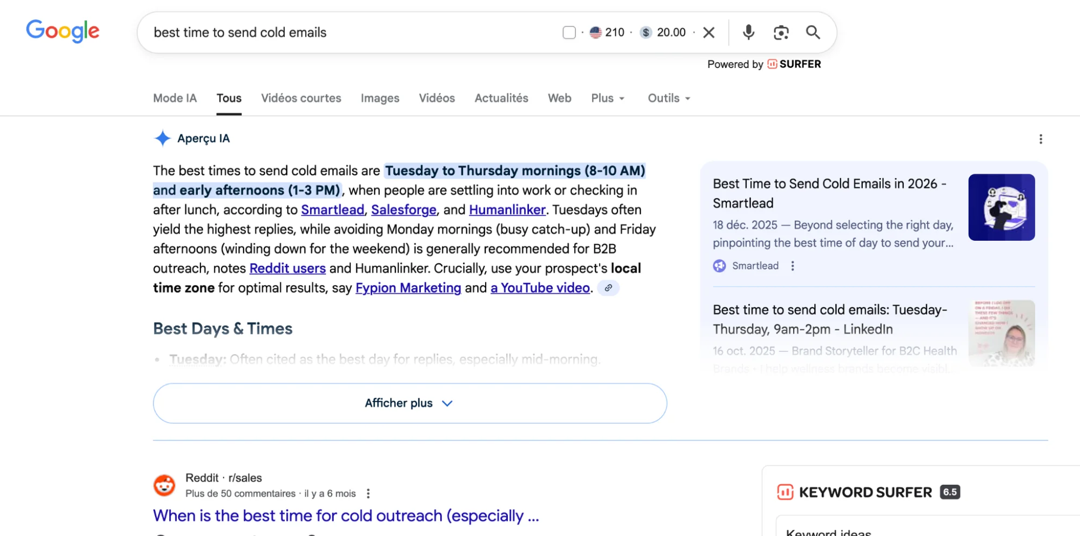Clear the search query with X icon
This screenshot has width=1080, height=536.
click(709, 32)
